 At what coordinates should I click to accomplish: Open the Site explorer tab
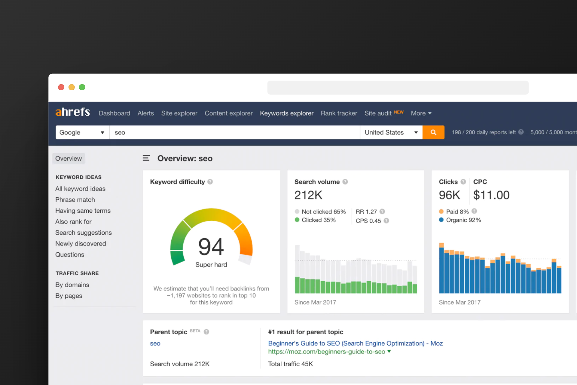tap(179, 113)
